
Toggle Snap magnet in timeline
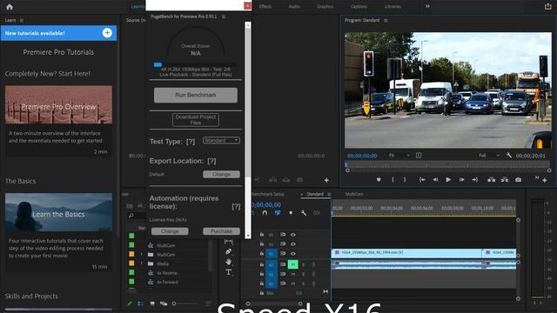(265, 213)
